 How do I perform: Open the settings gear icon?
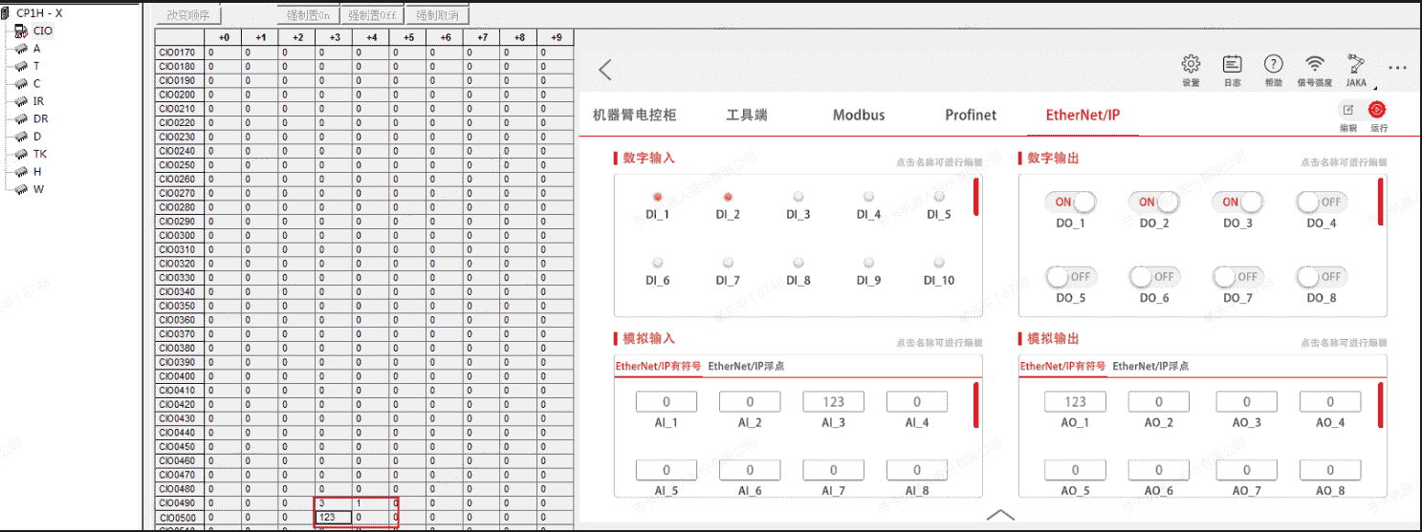1191,65
